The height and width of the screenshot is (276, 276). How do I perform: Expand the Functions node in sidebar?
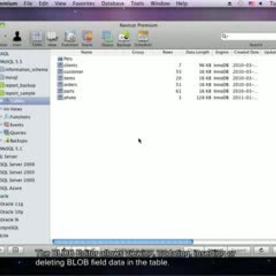click(1, 117)
